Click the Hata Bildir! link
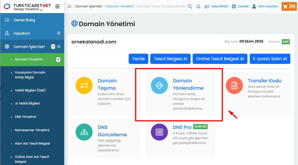The image size is (298, 165). click(216, 6)
